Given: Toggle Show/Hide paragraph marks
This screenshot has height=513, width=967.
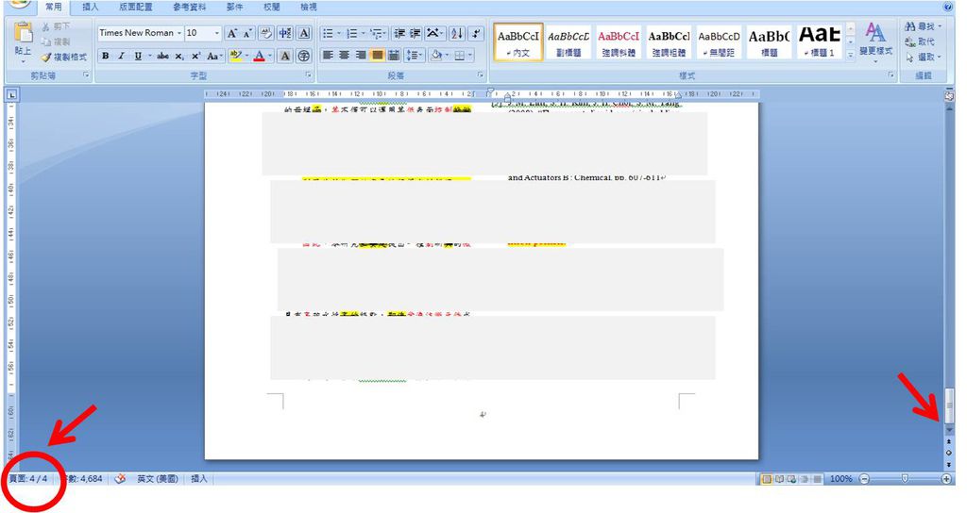Looking at the screenshot, I should coord(476,33).
